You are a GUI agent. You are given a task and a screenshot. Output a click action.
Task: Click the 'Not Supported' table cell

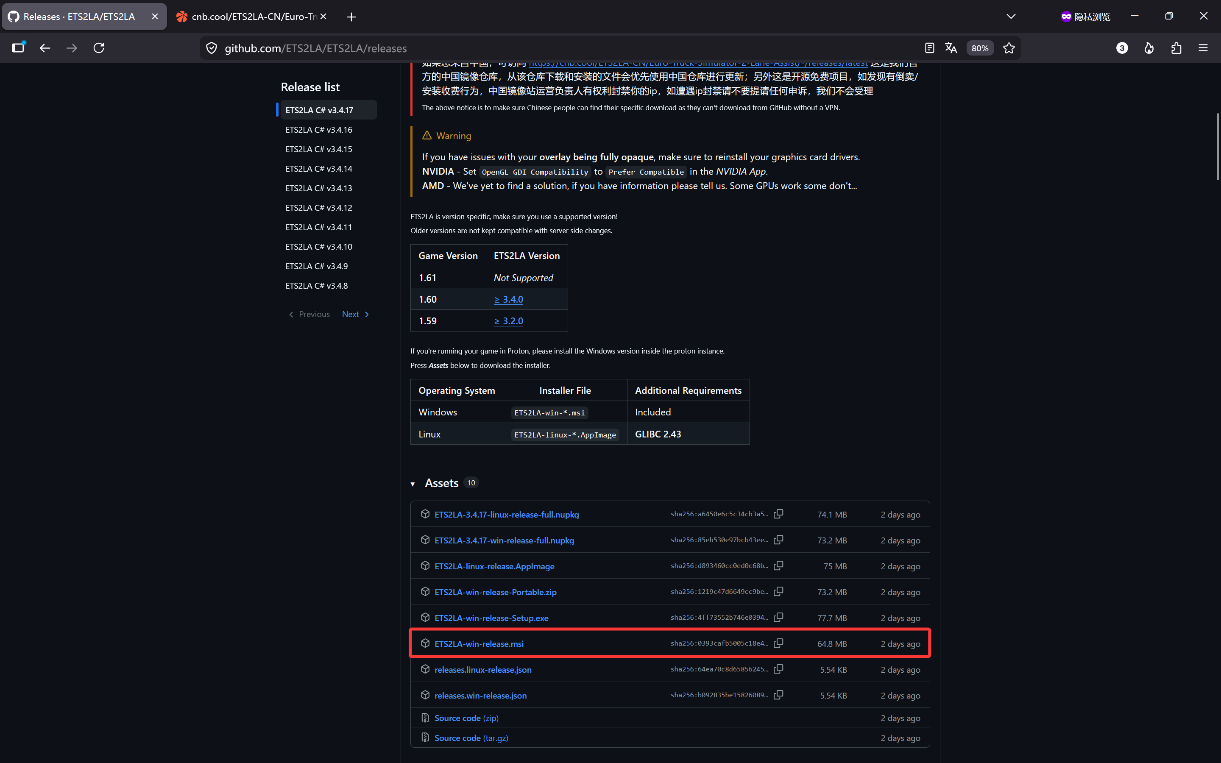527,278
